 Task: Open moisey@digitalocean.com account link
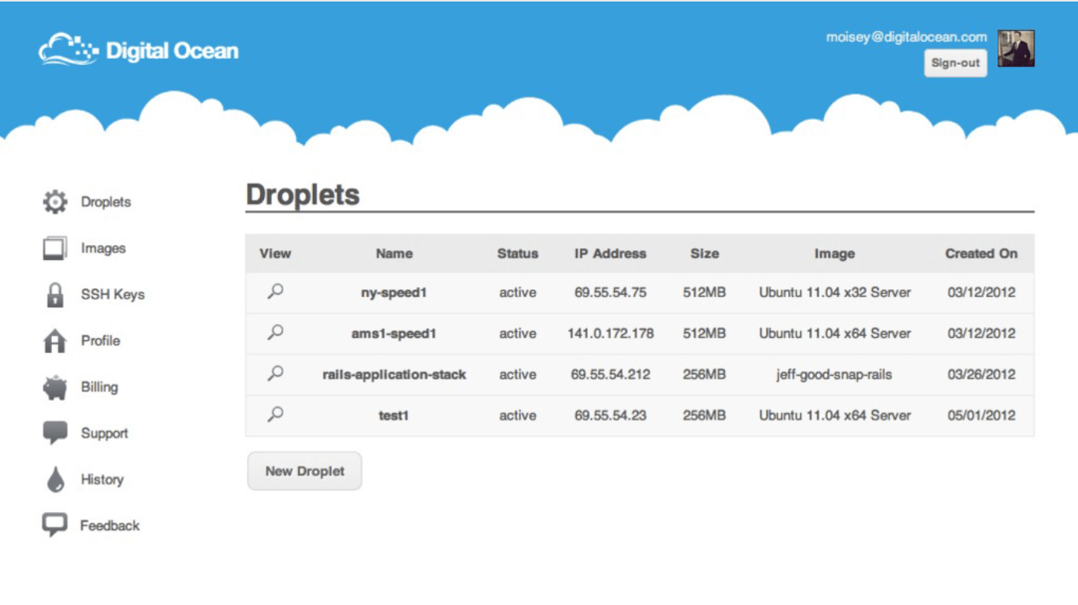click(x=906, y=36)
